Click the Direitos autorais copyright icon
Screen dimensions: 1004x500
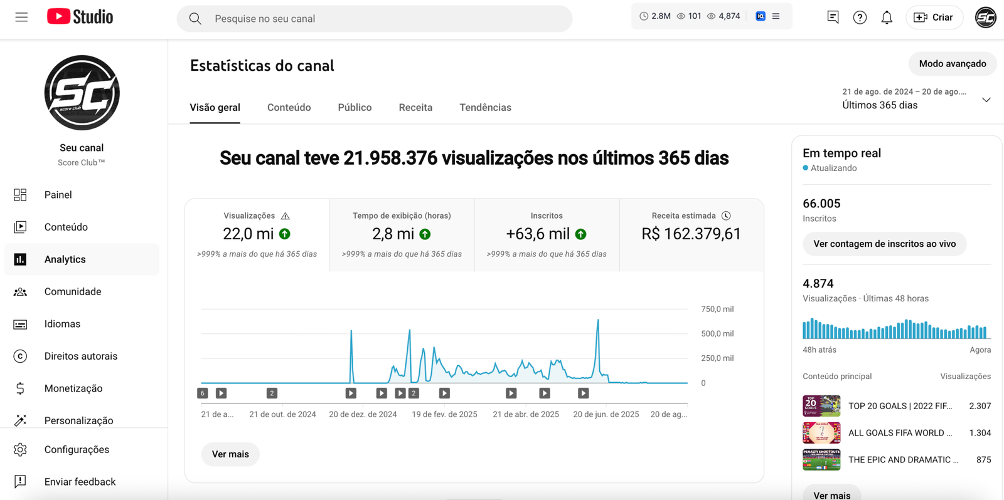[20, 356]
